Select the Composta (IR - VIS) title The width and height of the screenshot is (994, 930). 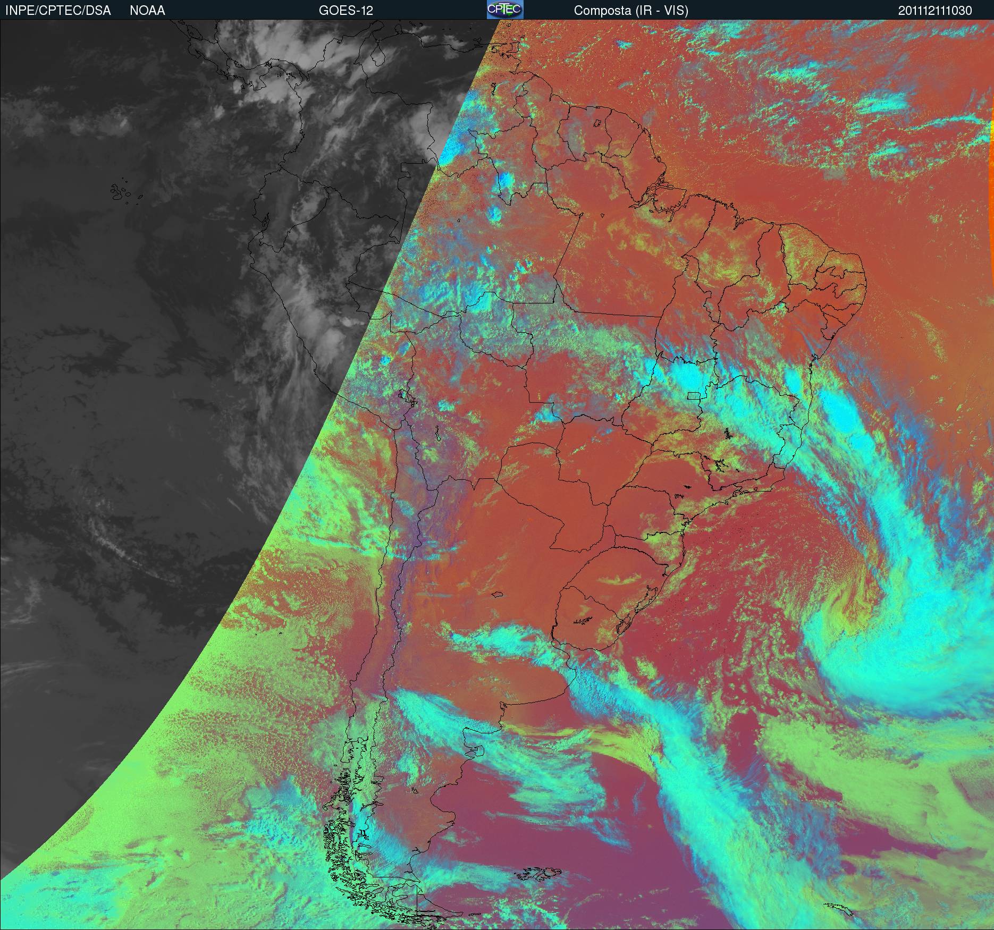pyautogui.click(x=631, y=11)
